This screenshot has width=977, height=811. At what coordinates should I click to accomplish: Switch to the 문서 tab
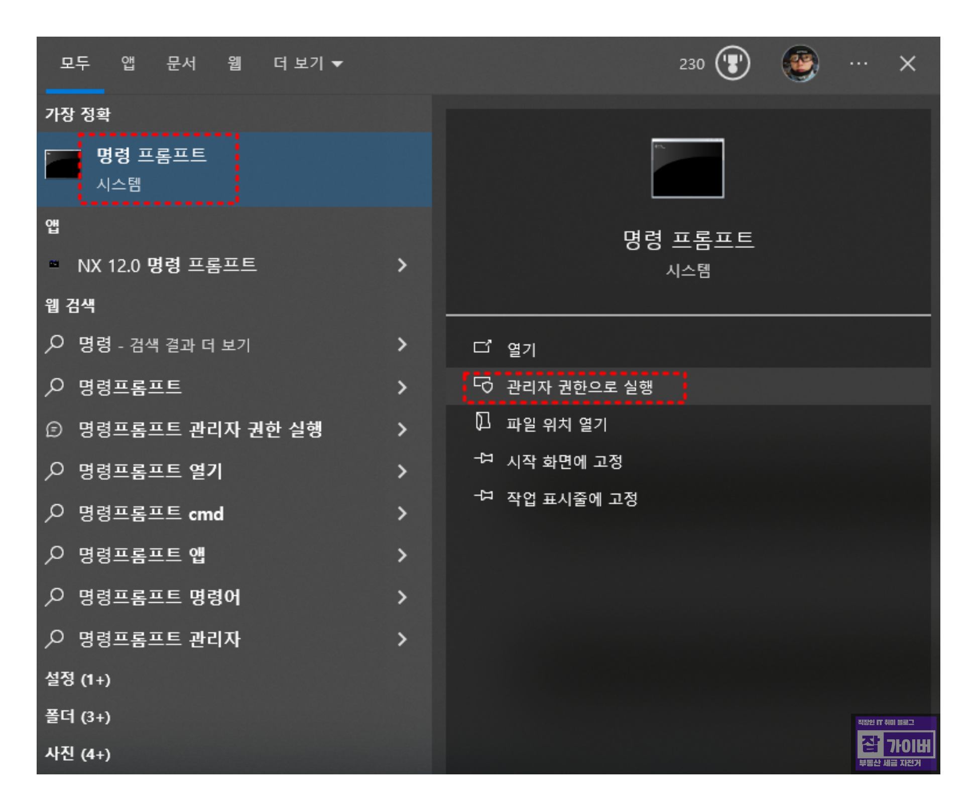(181, 64)
